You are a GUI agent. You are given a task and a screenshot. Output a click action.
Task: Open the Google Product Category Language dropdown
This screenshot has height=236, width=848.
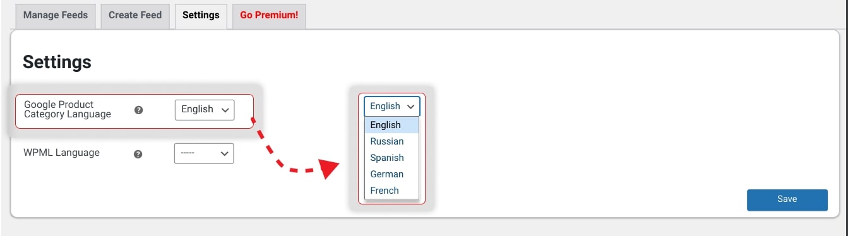click(205, 110)
